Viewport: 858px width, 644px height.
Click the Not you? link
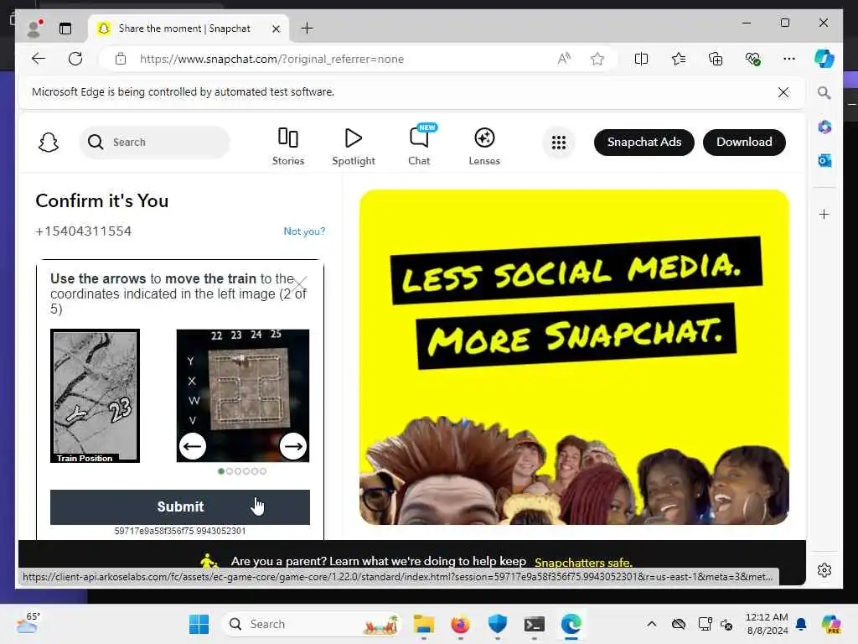point(304,231)
